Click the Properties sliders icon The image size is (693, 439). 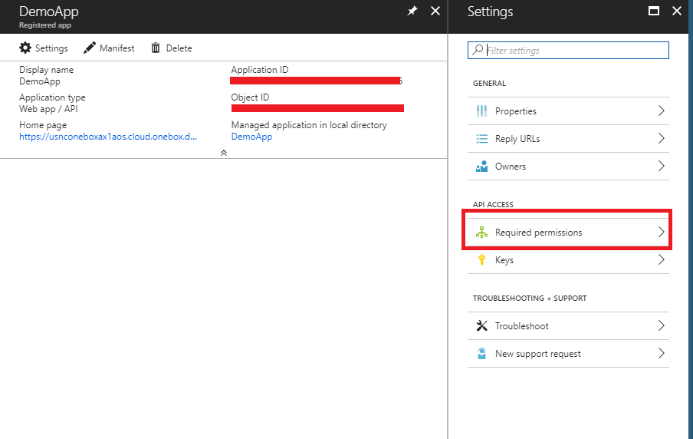481,111
